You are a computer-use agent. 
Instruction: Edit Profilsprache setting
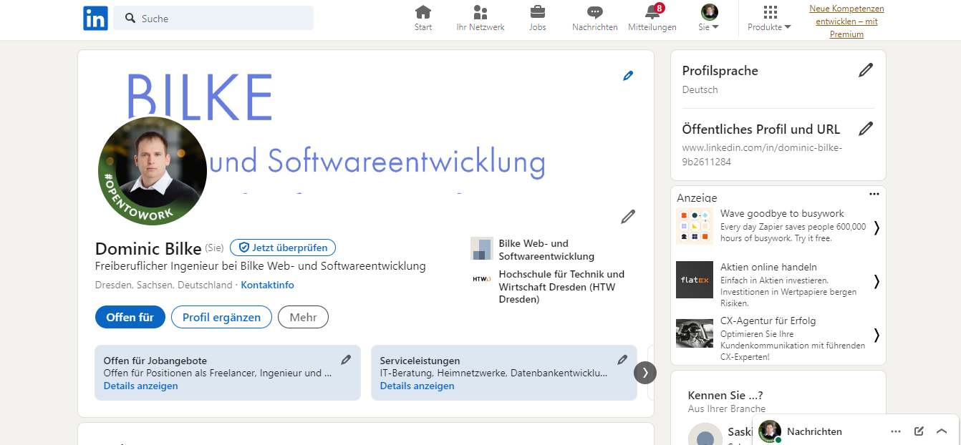click(866, 70)
